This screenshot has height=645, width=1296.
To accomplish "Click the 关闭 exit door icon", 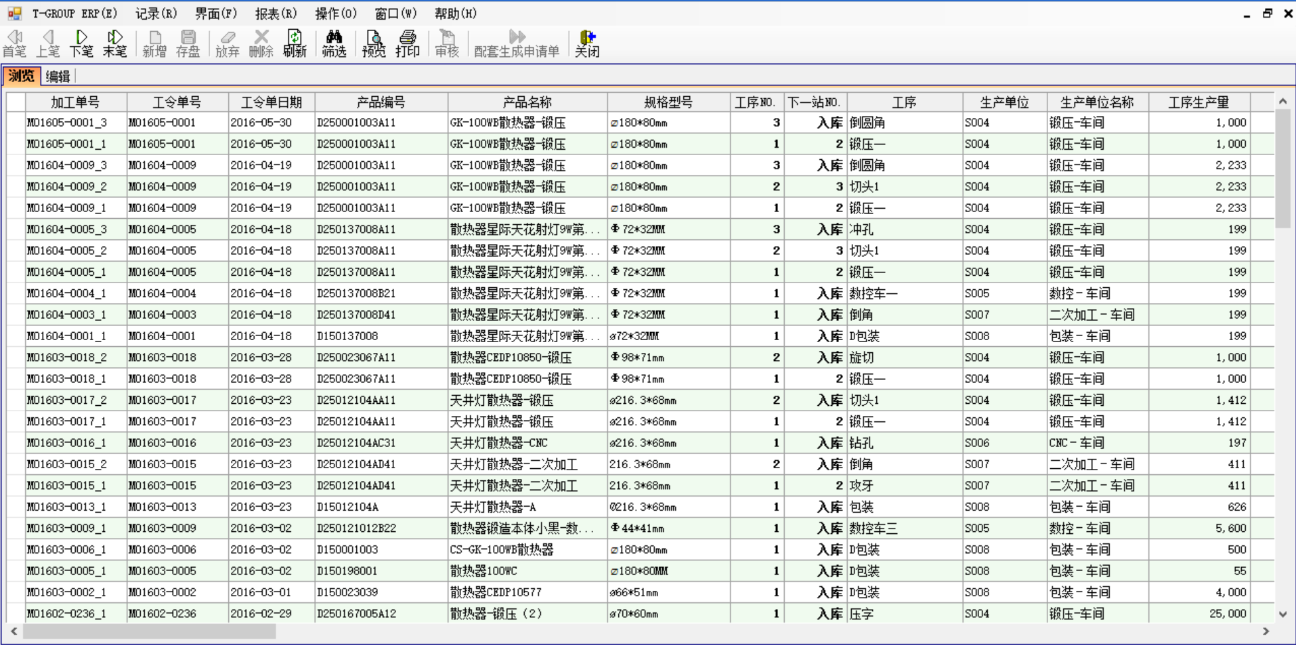I will coord(587,43).
